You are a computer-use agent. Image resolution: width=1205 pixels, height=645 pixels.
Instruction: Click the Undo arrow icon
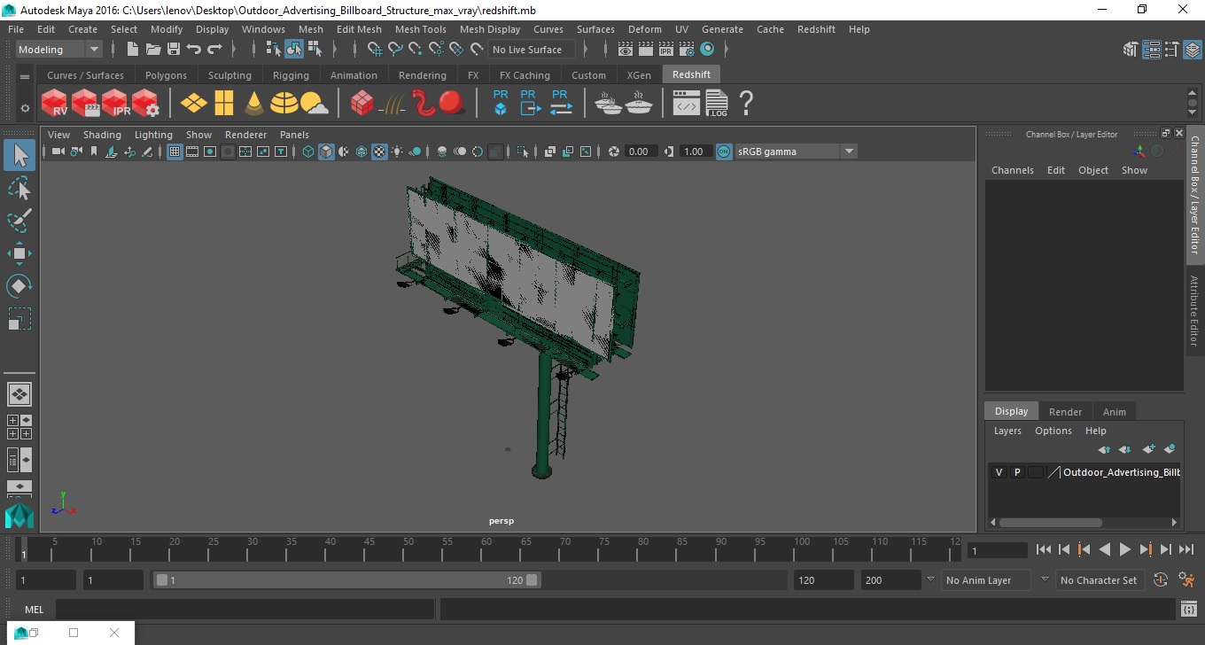coord(194,50)
